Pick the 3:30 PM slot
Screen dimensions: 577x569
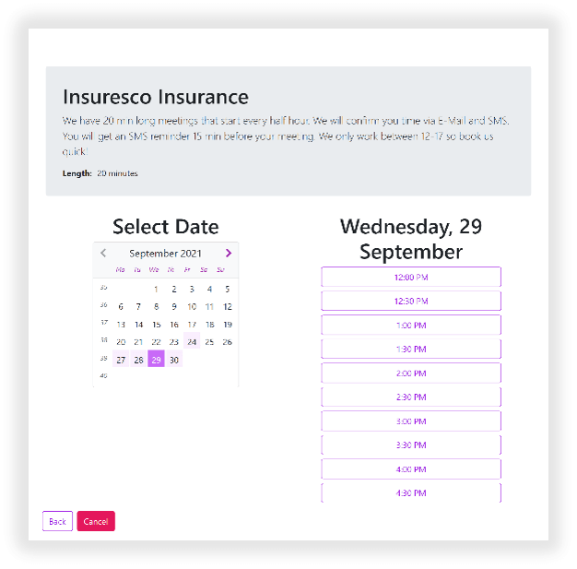pyautogui.click(x=410, y=445)
